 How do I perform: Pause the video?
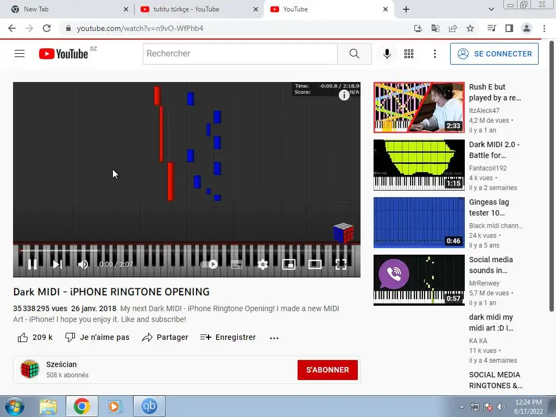tap(32, 264)
